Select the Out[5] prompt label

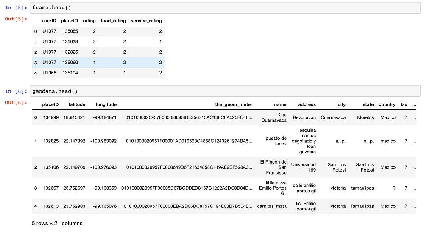click(x=16, y=19)
